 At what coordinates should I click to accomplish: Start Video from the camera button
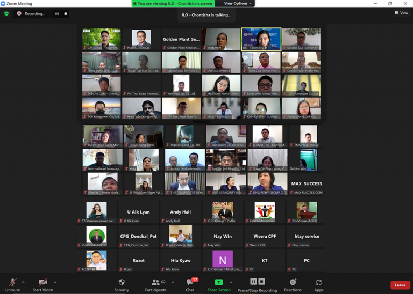coord(42,284)
